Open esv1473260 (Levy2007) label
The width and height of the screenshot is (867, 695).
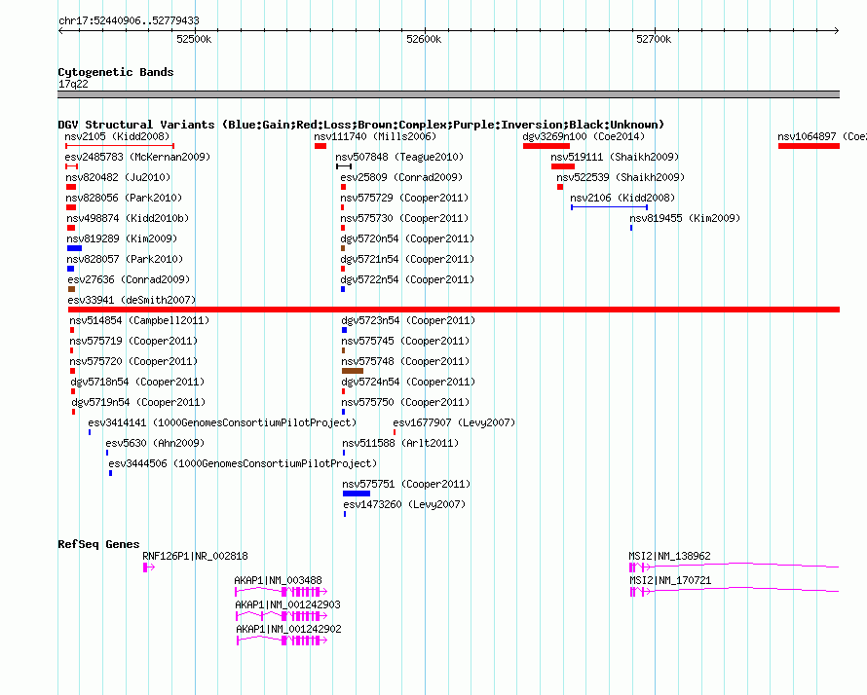(404, 504)
